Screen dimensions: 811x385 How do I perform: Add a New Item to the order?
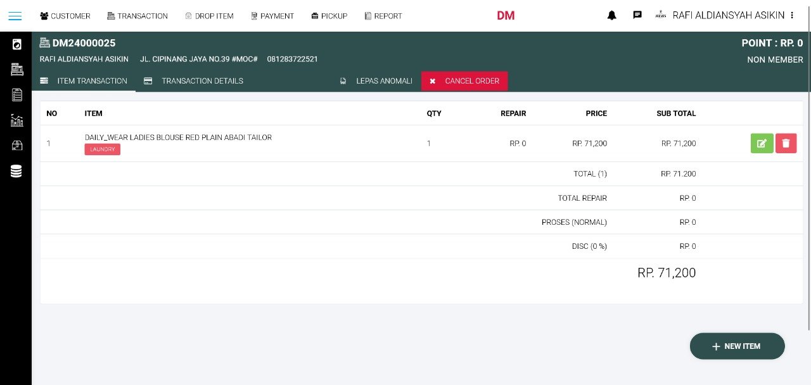click(x=737, y=346)
